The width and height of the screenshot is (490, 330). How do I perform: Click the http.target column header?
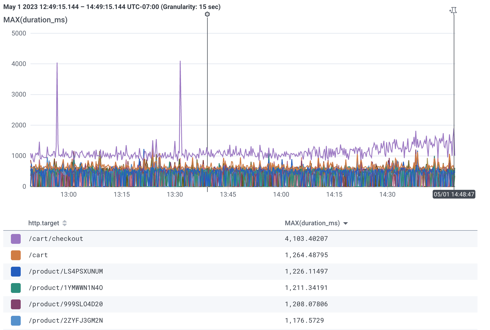coord(44,223)
